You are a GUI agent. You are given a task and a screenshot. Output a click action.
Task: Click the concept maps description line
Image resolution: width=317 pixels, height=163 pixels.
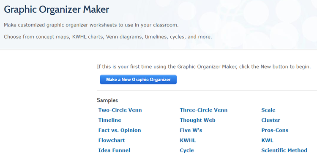108,37
